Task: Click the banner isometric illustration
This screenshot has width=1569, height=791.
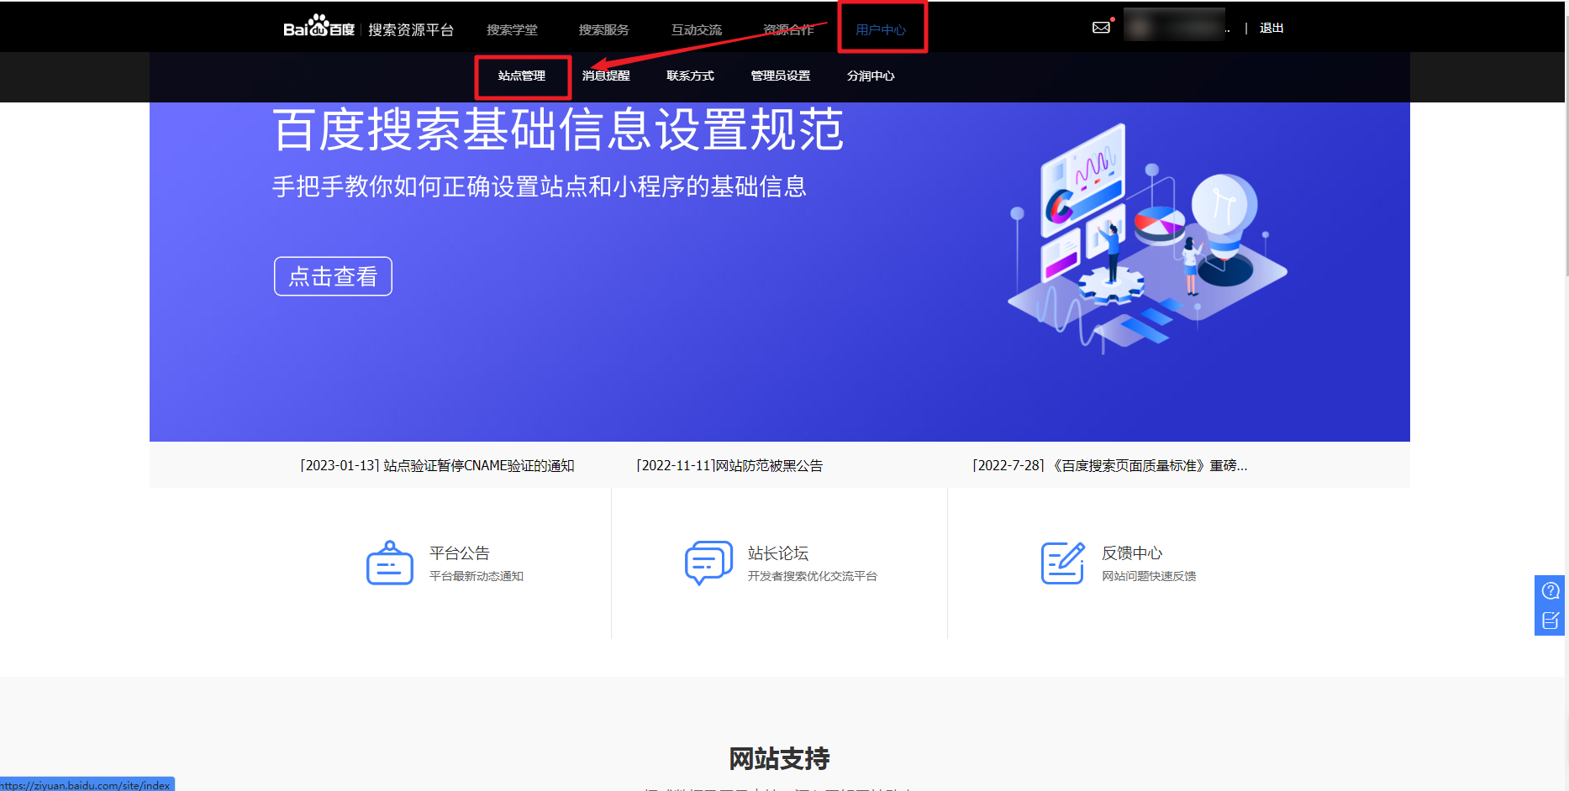Action: (x=1147, y=239)
